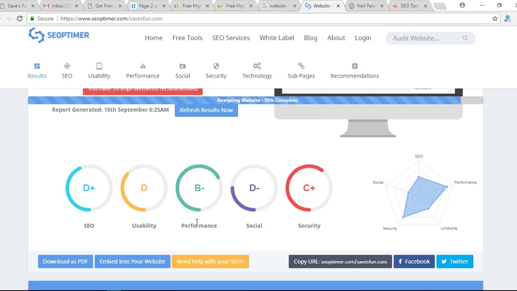Click the browser address bar URL
Screen dimensions: 517x291
111,19
